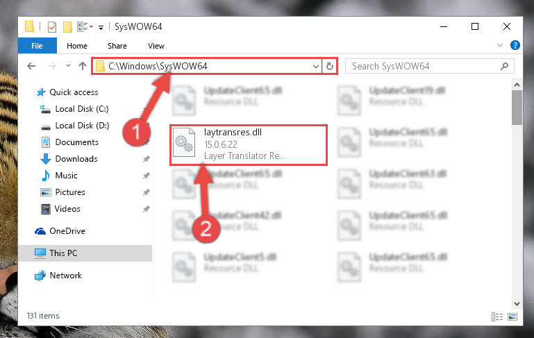Open Videos from the sidebar
534x338 pixels.
pos(67,209)
